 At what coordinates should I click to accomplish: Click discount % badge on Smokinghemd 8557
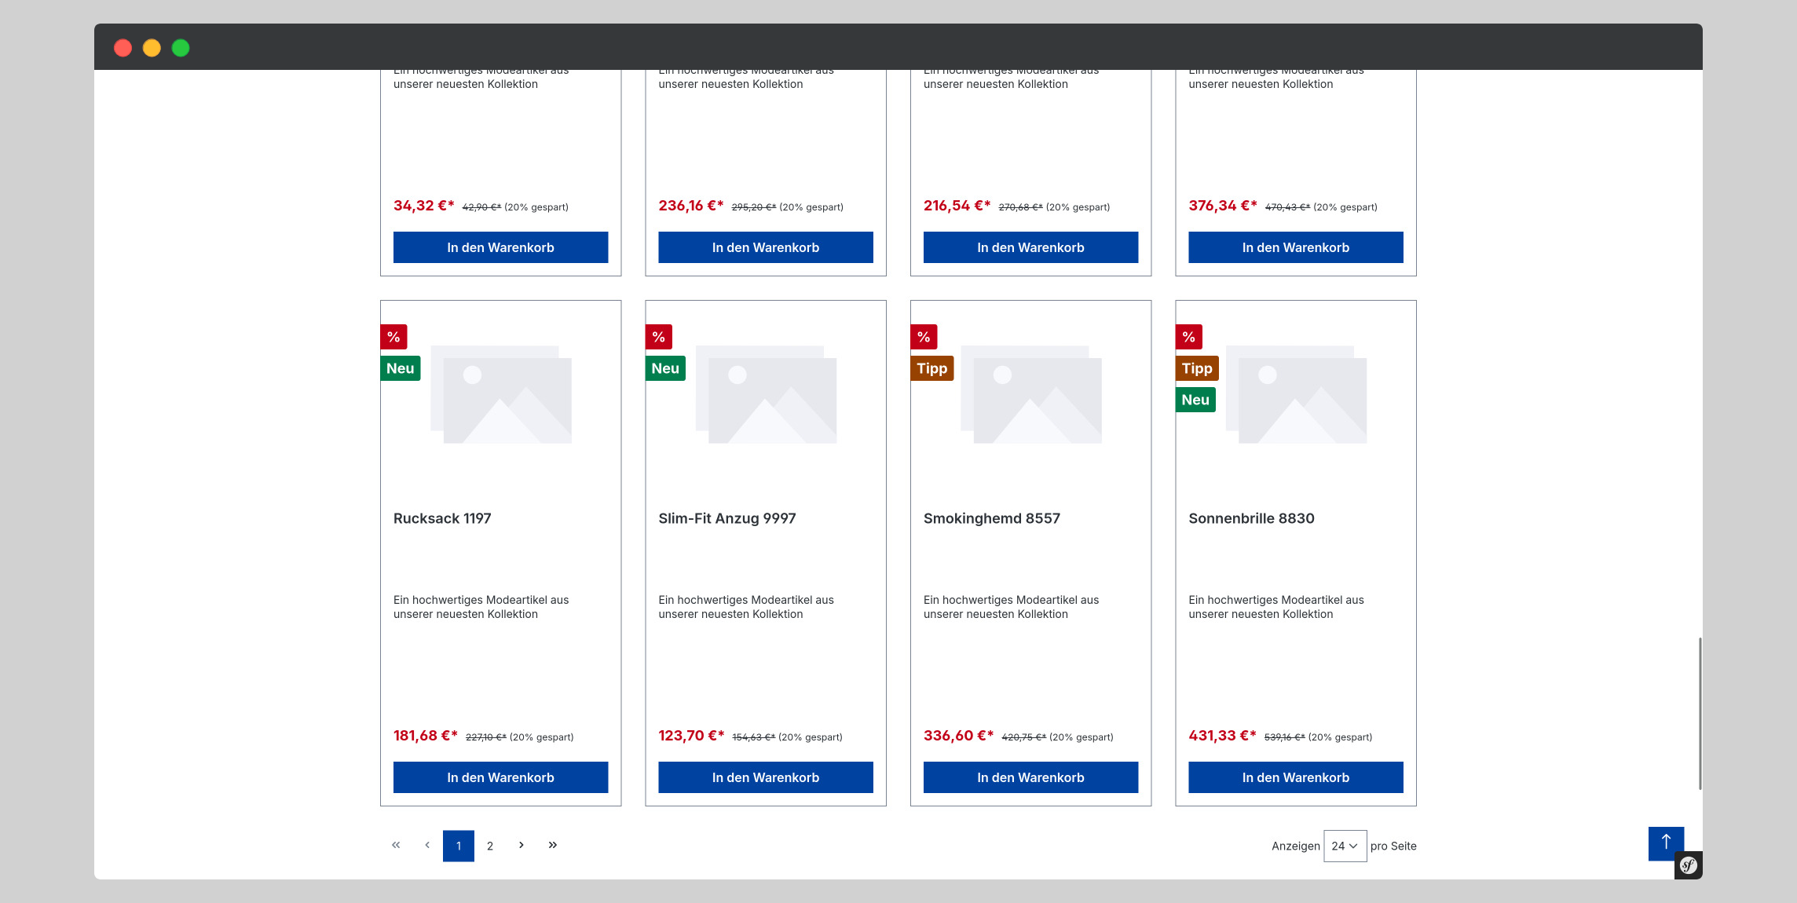(924, 337)
